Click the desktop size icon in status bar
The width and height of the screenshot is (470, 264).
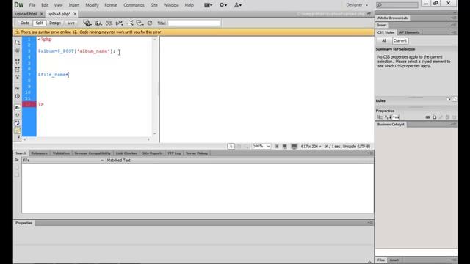point(294,147)
